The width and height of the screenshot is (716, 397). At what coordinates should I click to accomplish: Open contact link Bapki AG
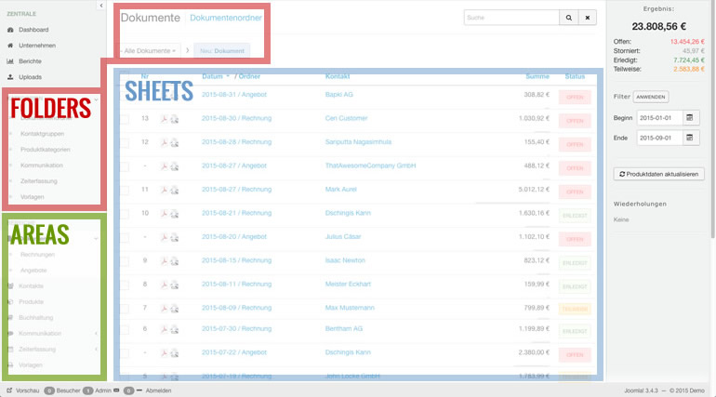click(338, 95)
